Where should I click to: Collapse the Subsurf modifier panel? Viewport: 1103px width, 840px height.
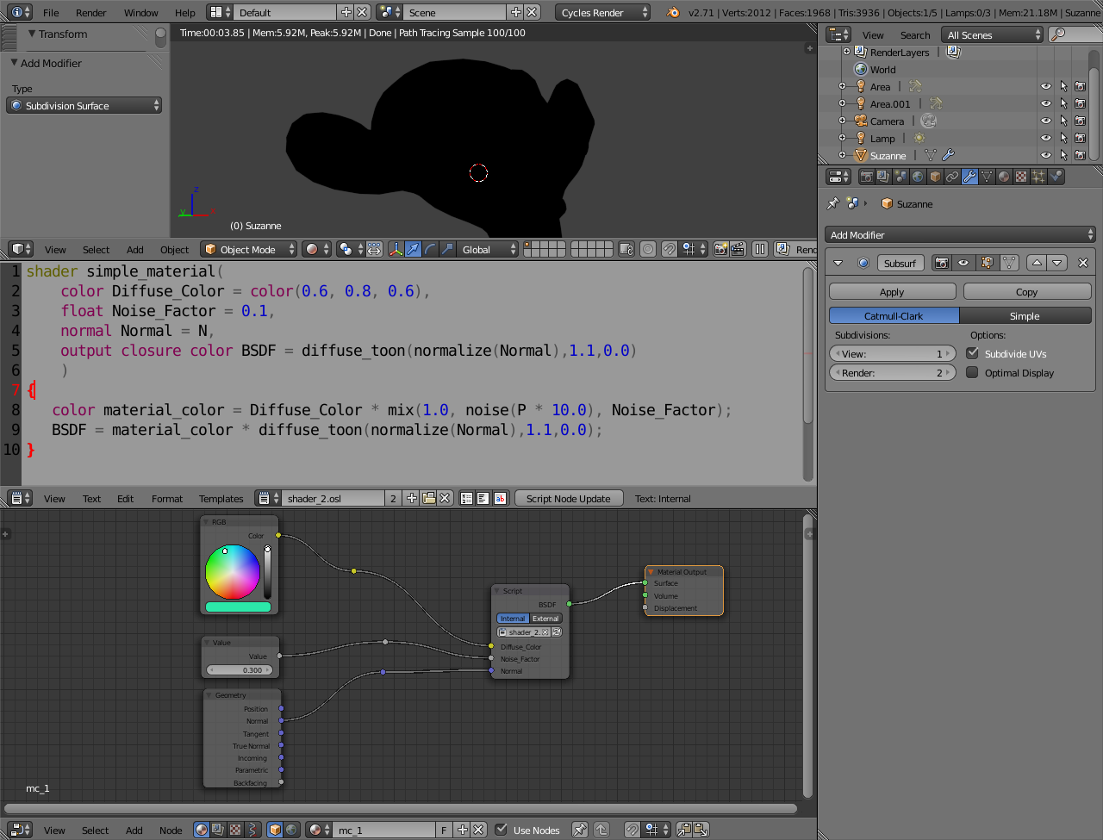[838, 263]
